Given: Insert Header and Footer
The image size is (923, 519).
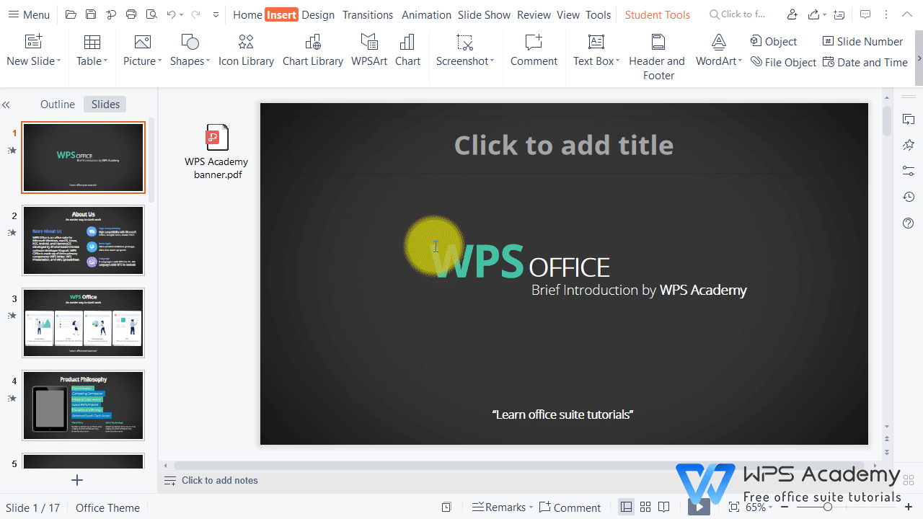Looking at the screenshot, I should [x=657, y=50].
